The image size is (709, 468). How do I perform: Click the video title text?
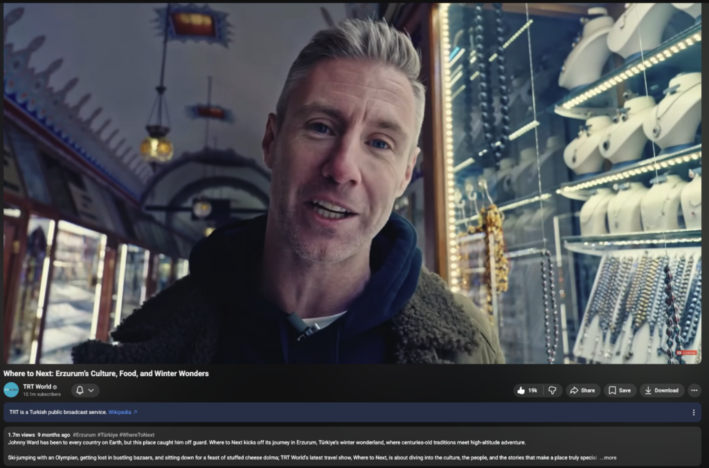[x=106, y=373]
